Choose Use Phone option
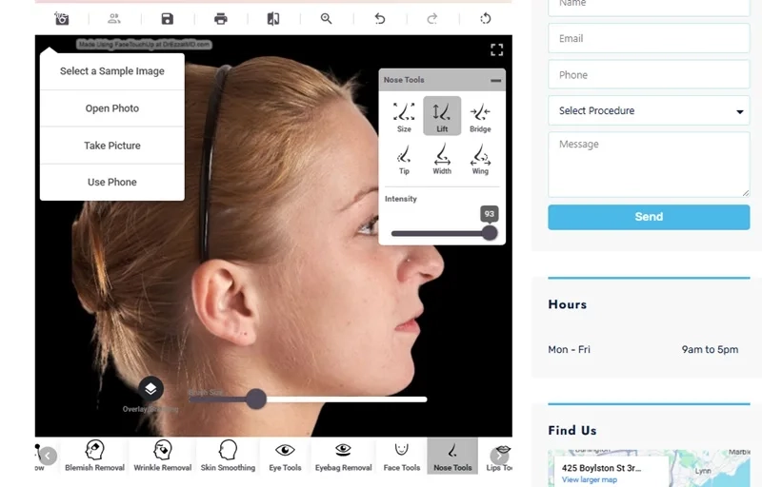This screenshot has width=762, height=487. click(x=112, y=183)
